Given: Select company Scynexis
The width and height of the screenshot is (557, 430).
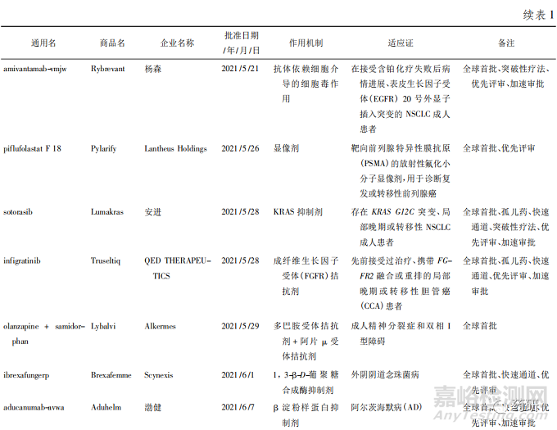Looking at the screenshot, I should click(x=158, y=375).
